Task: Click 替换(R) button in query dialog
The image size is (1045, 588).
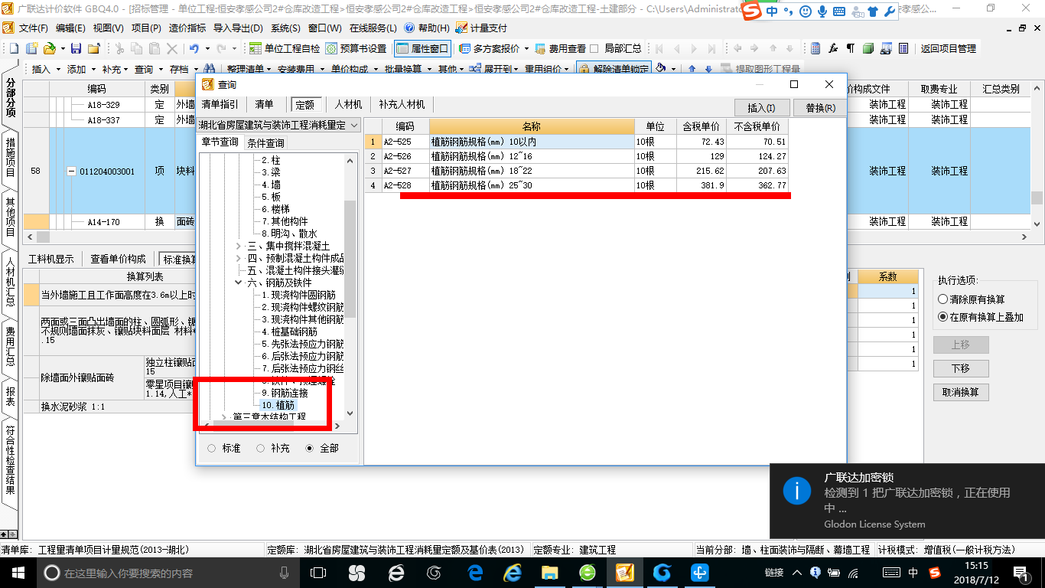Action: (x=820, y=108)
